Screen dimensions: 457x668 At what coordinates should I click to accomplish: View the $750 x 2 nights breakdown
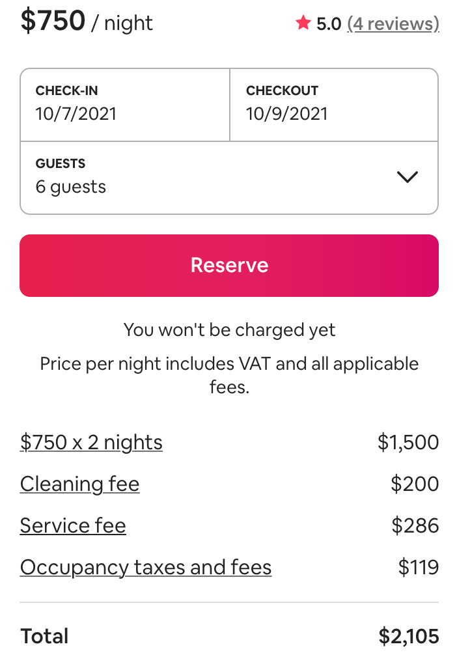pos(91,442)
